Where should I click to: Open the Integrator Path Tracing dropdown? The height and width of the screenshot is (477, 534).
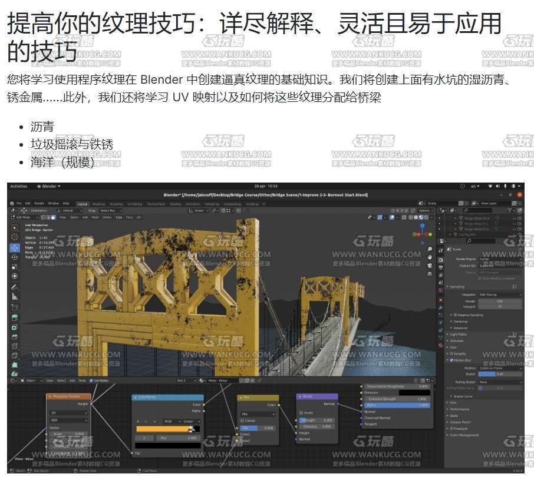point(500,294)
